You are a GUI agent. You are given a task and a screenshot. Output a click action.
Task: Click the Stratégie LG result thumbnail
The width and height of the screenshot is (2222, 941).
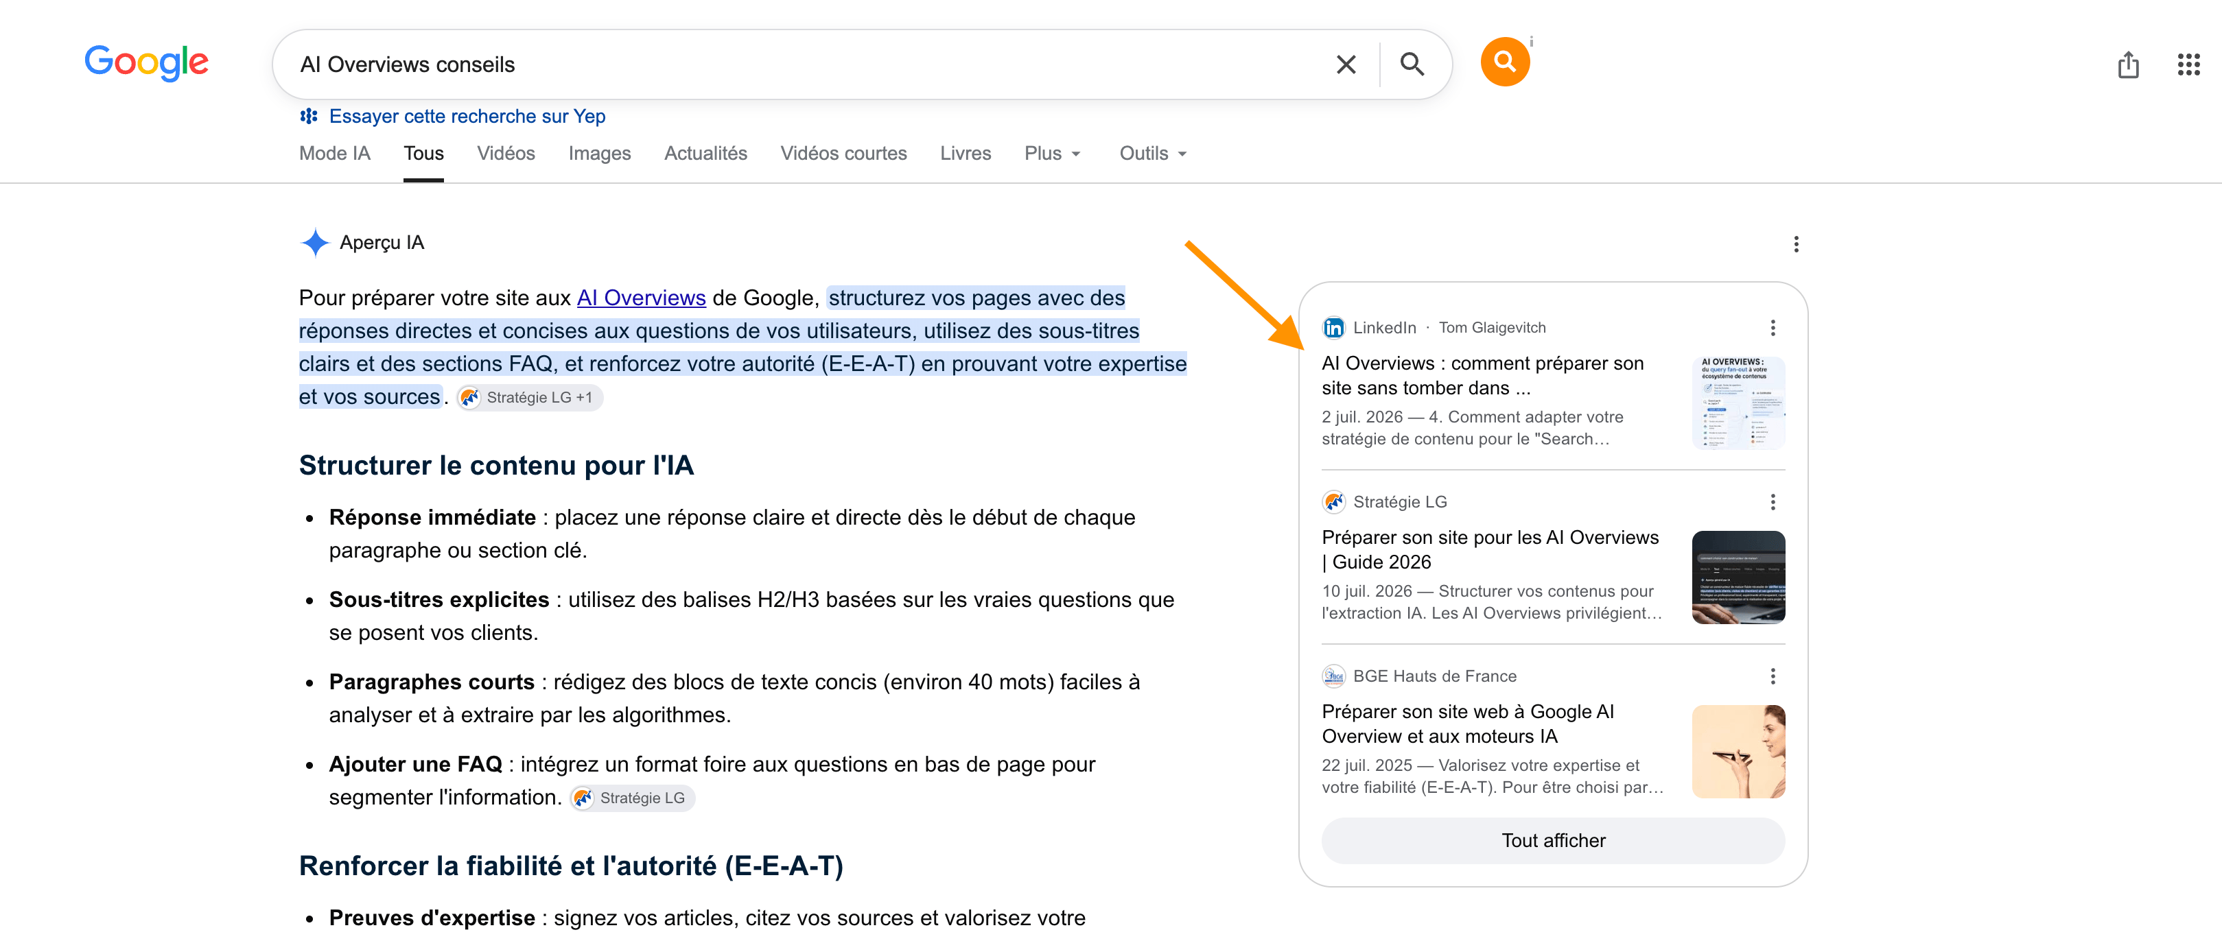point(1738,577)
